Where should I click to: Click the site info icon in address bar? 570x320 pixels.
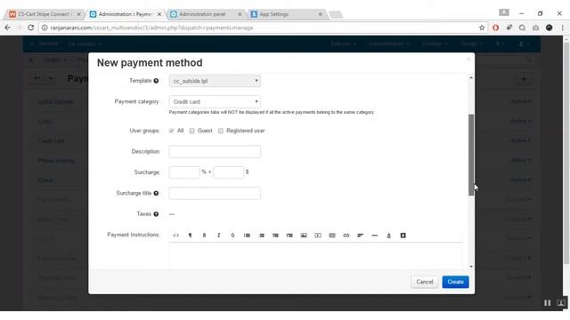point(45,28)
